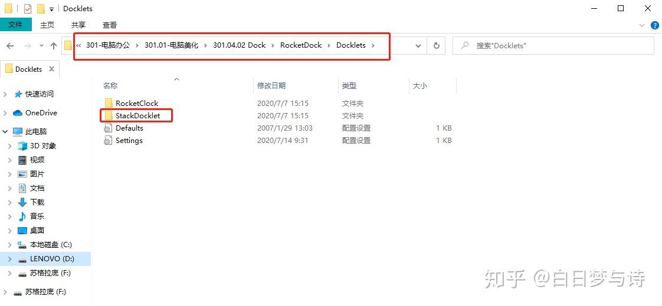Switch to the 共享 ribbon tab
The image size is (662, 306).
[78, 25]
